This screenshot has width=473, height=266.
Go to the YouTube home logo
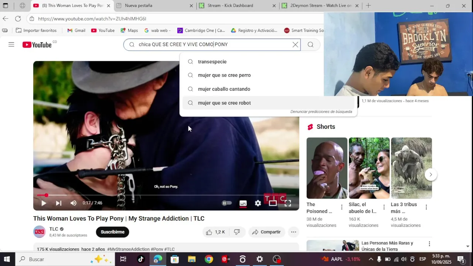pyautogui.click(x=37, y=45)
